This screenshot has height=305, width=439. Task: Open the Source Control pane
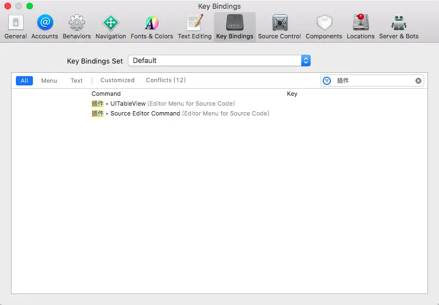279,27
